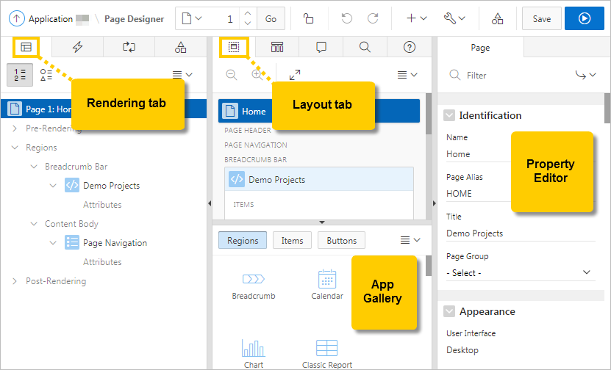Open the Go to Group menu

pos(586,75)
